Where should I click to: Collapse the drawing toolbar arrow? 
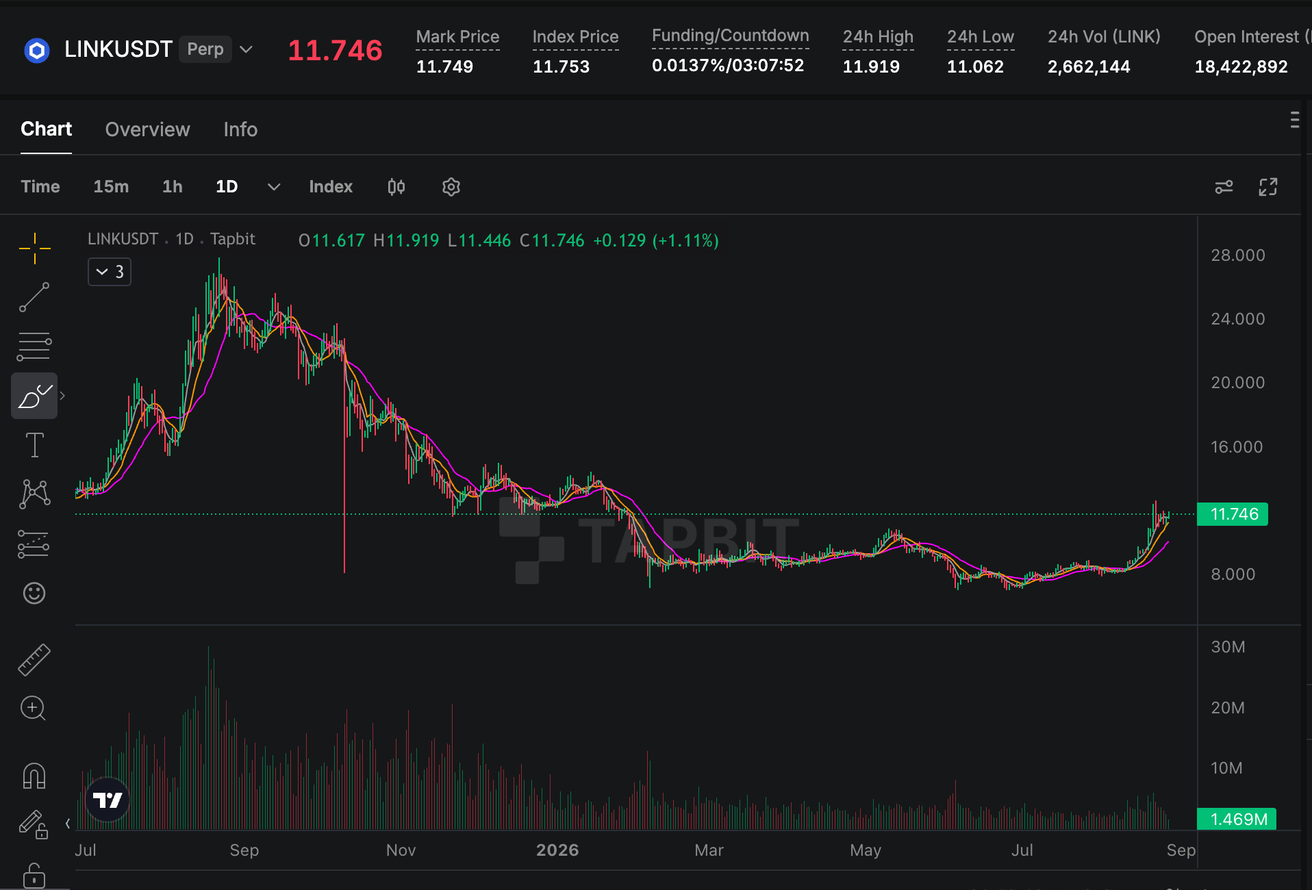pos(68,824)
